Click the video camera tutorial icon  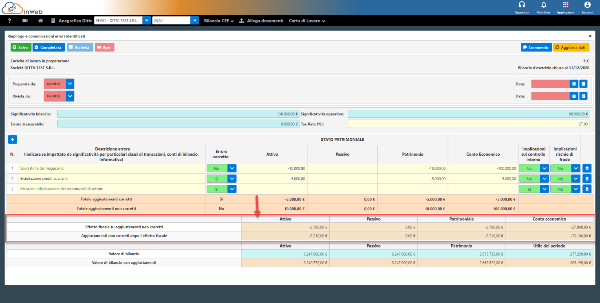click(x=25, y=20)
